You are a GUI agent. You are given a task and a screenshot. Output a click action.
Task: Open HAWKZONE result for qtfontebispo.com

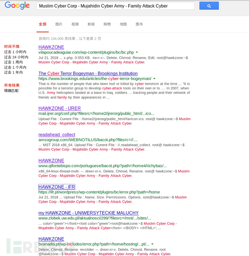pyautogui.click(x=51, y=160)
